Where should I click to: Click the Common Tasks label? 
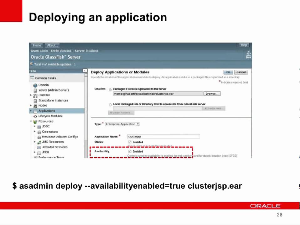(45, 78)
